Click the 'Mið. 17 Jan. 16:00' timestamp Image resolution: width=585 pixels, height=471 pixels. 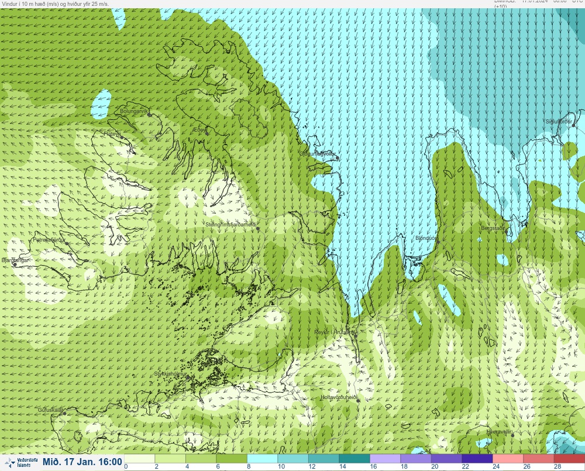pos(82,462)
